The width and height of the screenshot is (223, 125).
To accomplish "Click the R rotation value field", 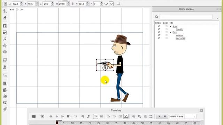I will 97,4.
